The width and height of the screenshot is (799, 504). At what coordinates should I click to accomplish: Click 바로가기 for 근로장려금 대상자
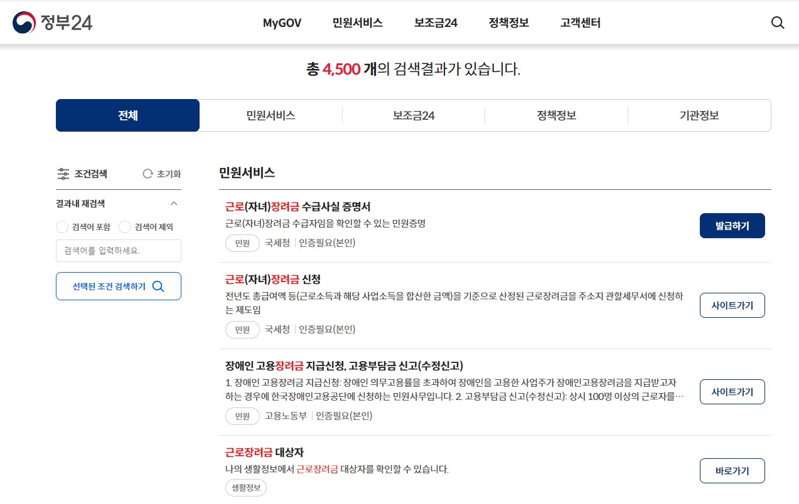pos(732,471)
